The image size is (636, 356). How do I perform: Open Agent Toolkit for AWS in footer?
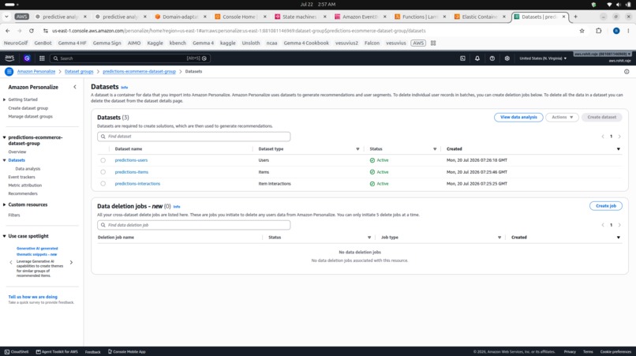(57, 351)
